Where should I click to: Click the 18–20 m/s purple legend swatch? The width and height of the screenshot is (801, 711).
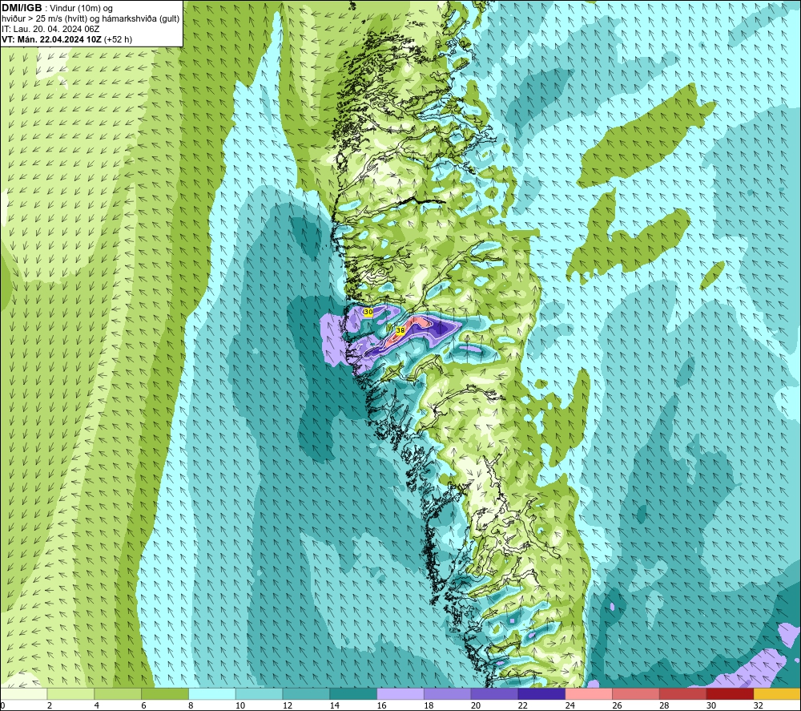448,694
